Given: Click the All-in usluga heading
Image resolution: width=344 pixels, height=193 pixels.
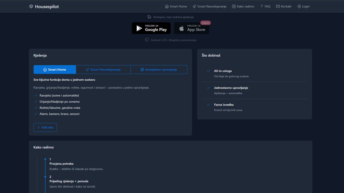Looking at the screenshot, I should click(x=223, y=71).
